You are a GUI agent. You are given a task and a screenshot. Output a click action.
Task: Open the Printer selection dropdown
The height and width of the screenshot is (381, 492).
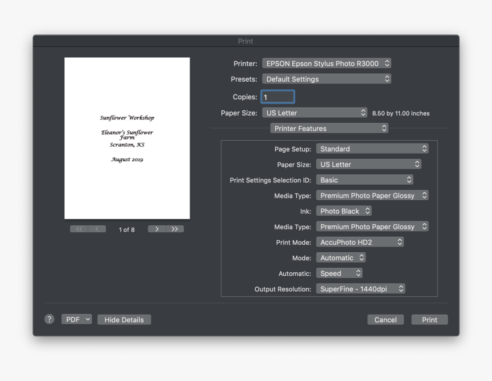327,64
